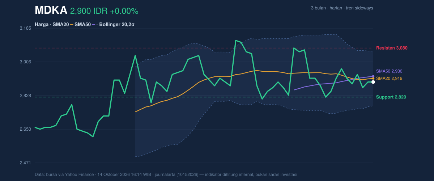The image size is (434, 181).
Task: Click the orange SMA20 endpoint dot
Action: pyautogui.click(x=373, y=78)
